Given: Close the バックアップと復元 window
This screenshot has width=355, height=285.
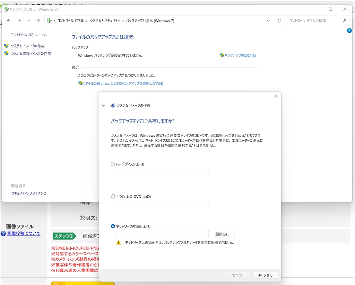Looking at the screenshot, I should tap(345, 9).
